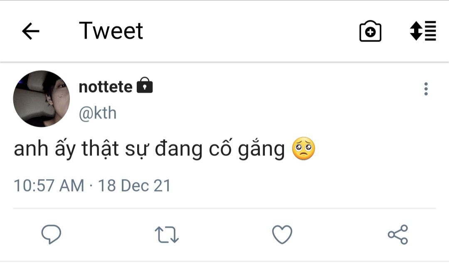449x268 pixels.
Task: Open the 10:57 AM timestamp
Action: [49, 186]
